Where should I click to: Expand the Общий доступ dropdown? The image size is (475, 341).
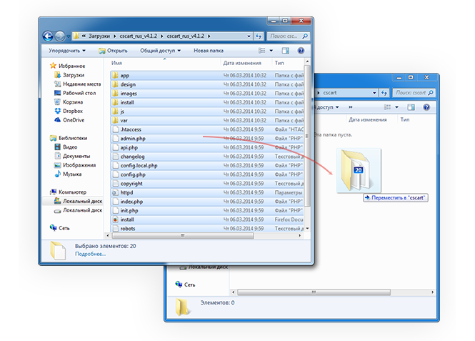160,51
